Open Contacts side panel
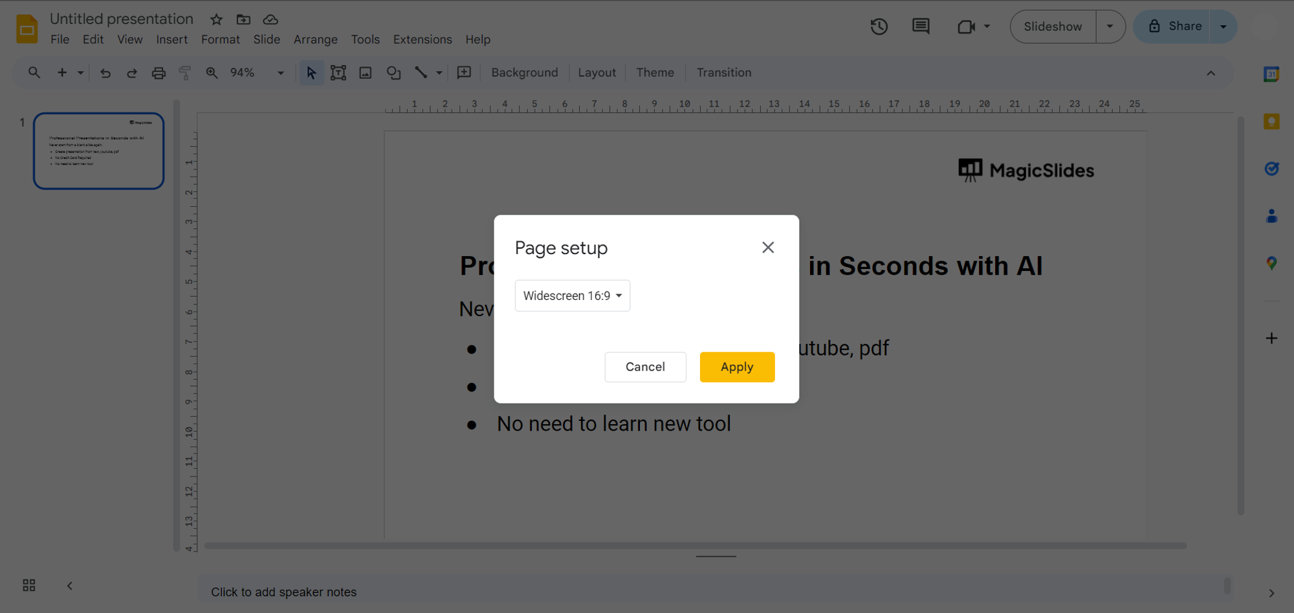 point(1271,216)
